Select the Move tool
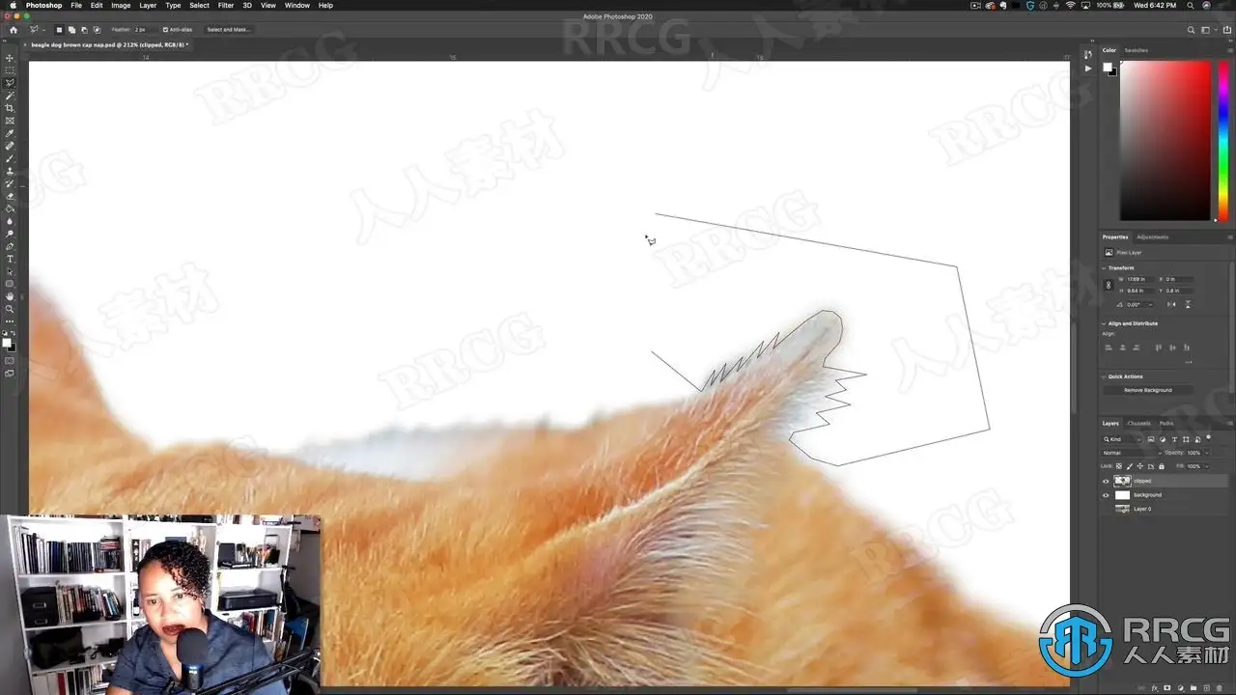The height and width of the screenshot is (695, 1236). tap(11, 58)
